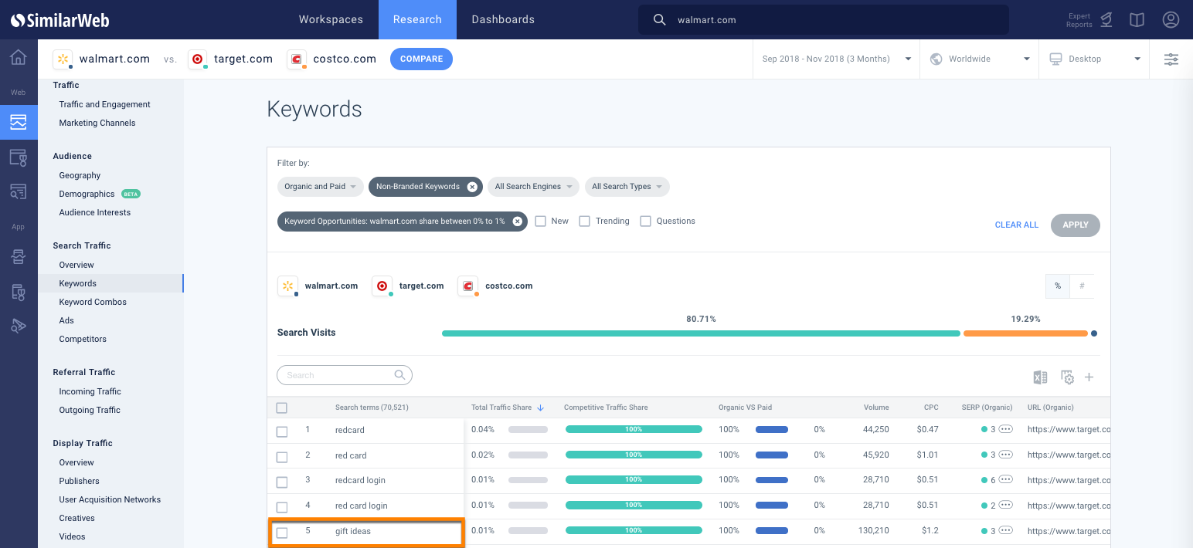Remove Keyword Opportunities filter chip

tap(518, 222)
